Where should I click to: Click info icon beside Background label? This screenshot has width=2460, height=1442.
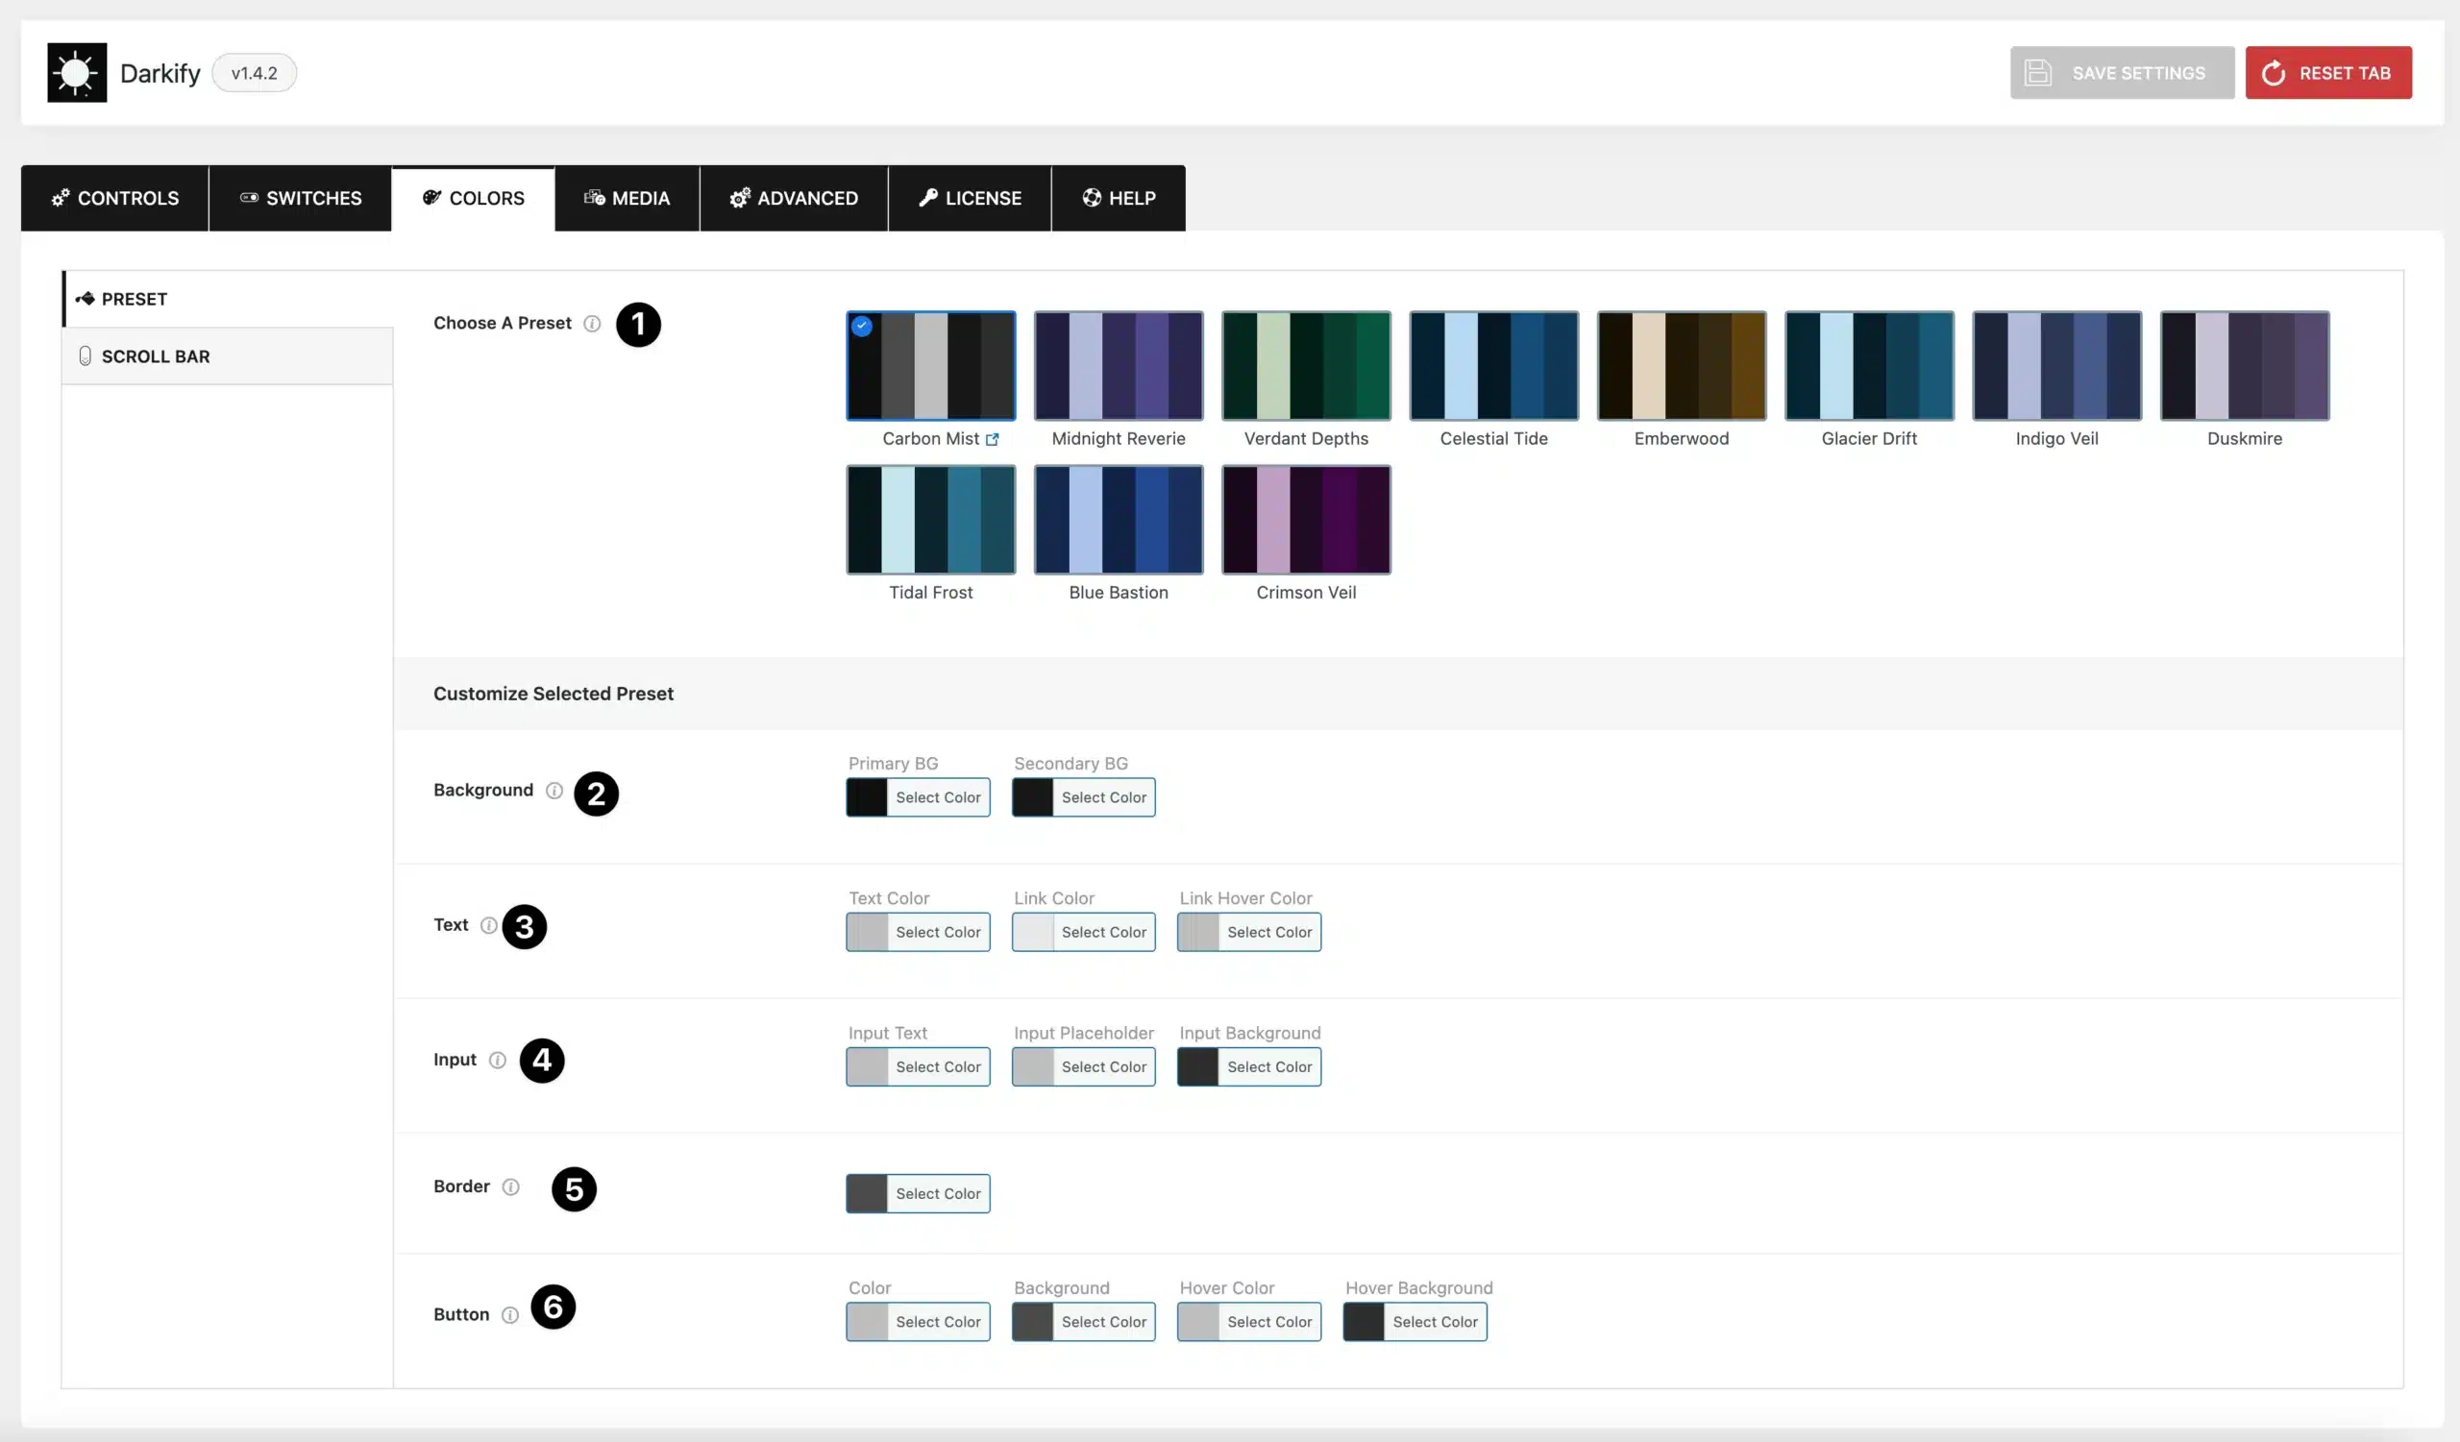coord(554,791)
